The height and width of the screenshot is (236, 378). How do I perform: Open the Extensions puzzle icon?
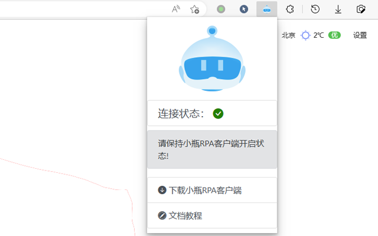coord(290,9)
